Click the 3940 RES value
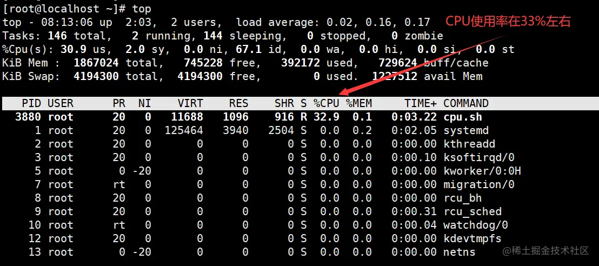The width and height of the screenshot is (599, 266). coord(236,130)
